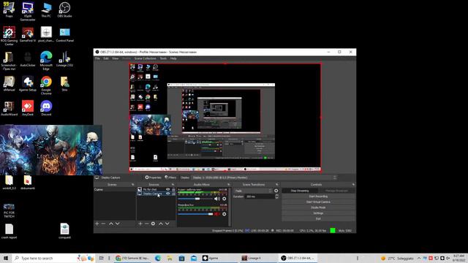This screenshot has width=468, height=263.
Task: Open ROG Gaming Center desktop icon
Action: pos(9,36)
